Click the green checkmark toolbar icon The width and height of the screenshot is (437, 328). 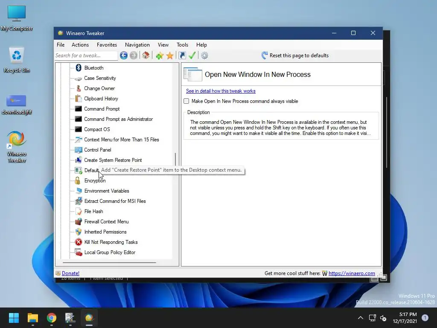pyautogui.click(x=192, y=56)
